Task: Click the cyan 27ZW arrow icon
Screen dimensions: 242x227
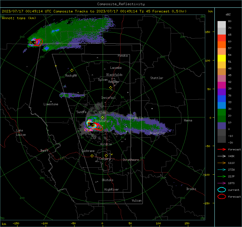Action: [x=222, y=170]
